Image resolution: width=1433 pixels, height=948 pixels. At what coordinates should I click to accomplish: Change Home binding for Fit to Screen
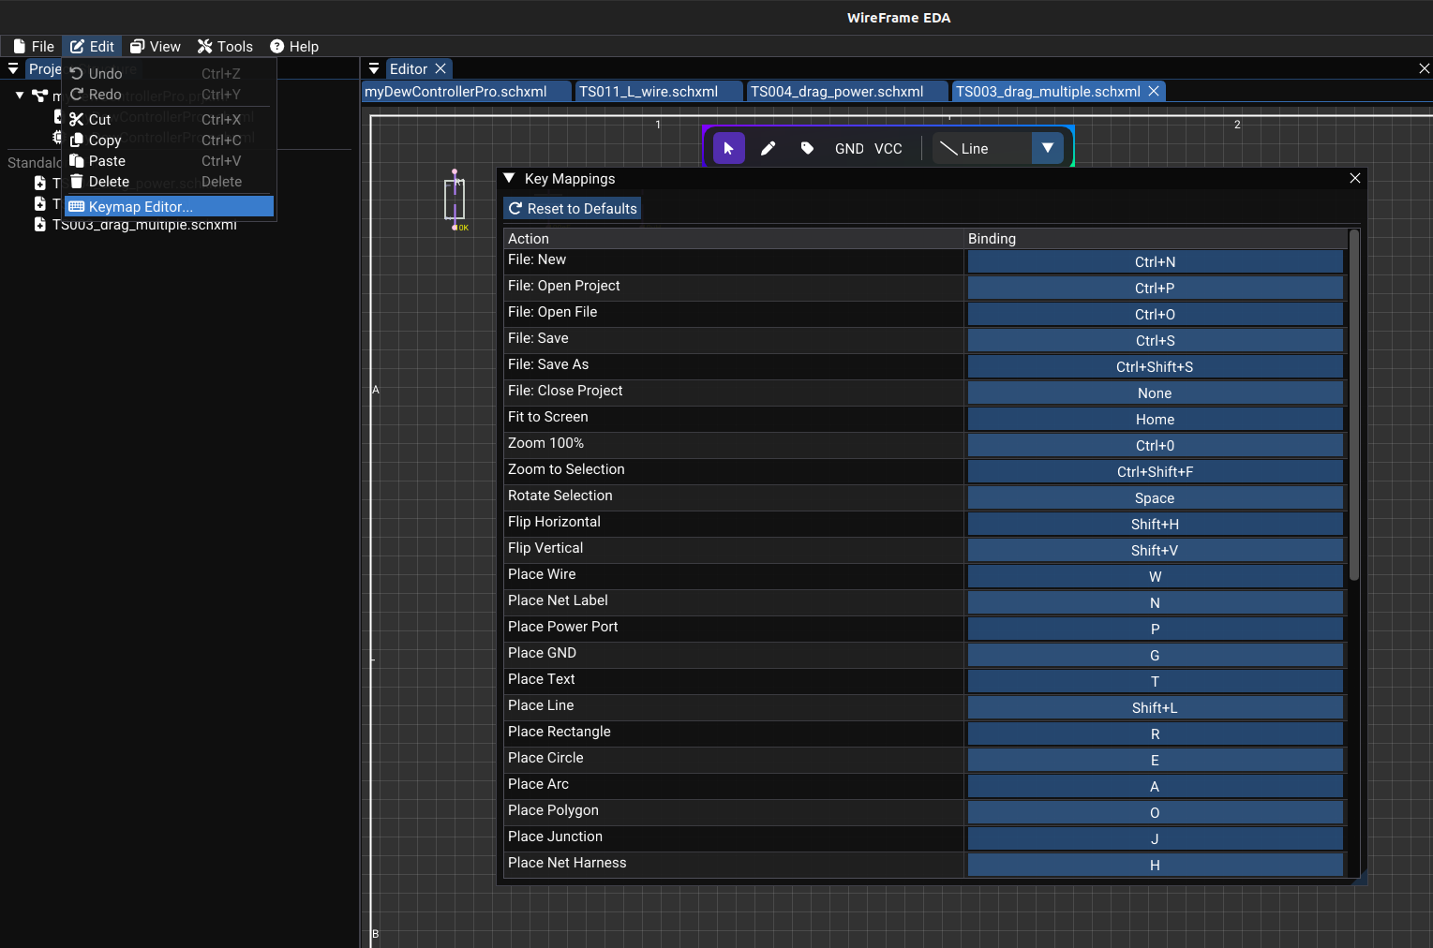[1155, 420]
